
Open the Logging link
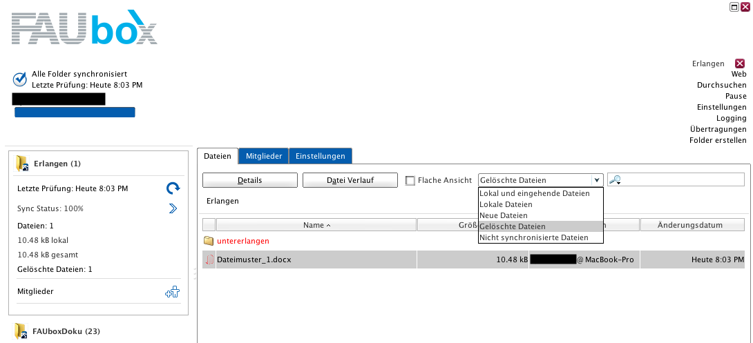click(732, 118)
